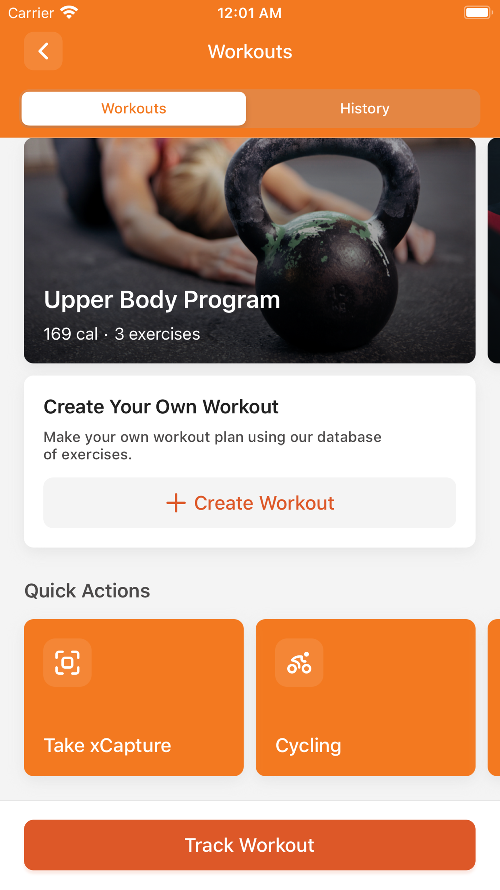Check the Wi-Fi status icon

coord(69,12)
